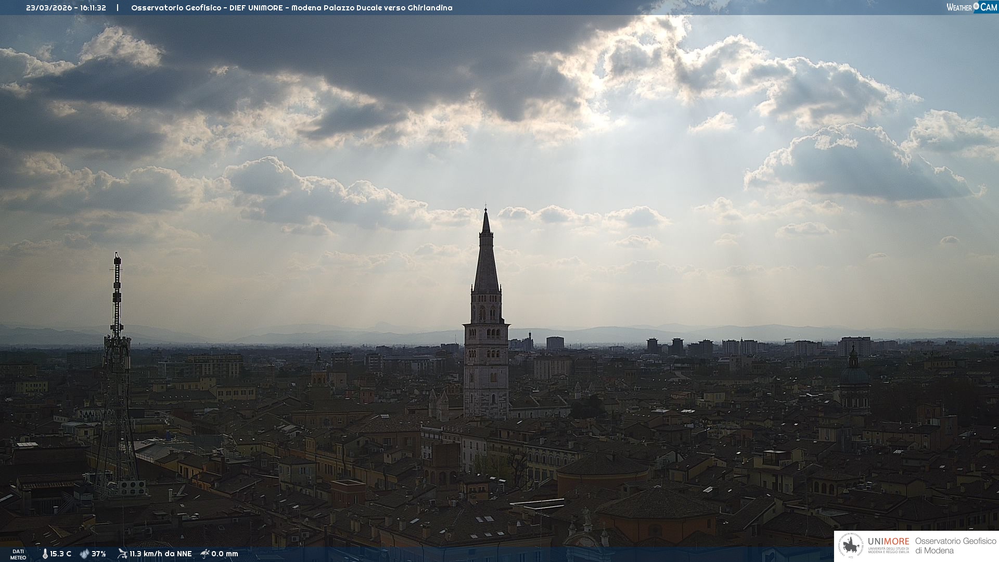Click the blue CAM logo badge

pyautogui.click(x=988, y=7)
